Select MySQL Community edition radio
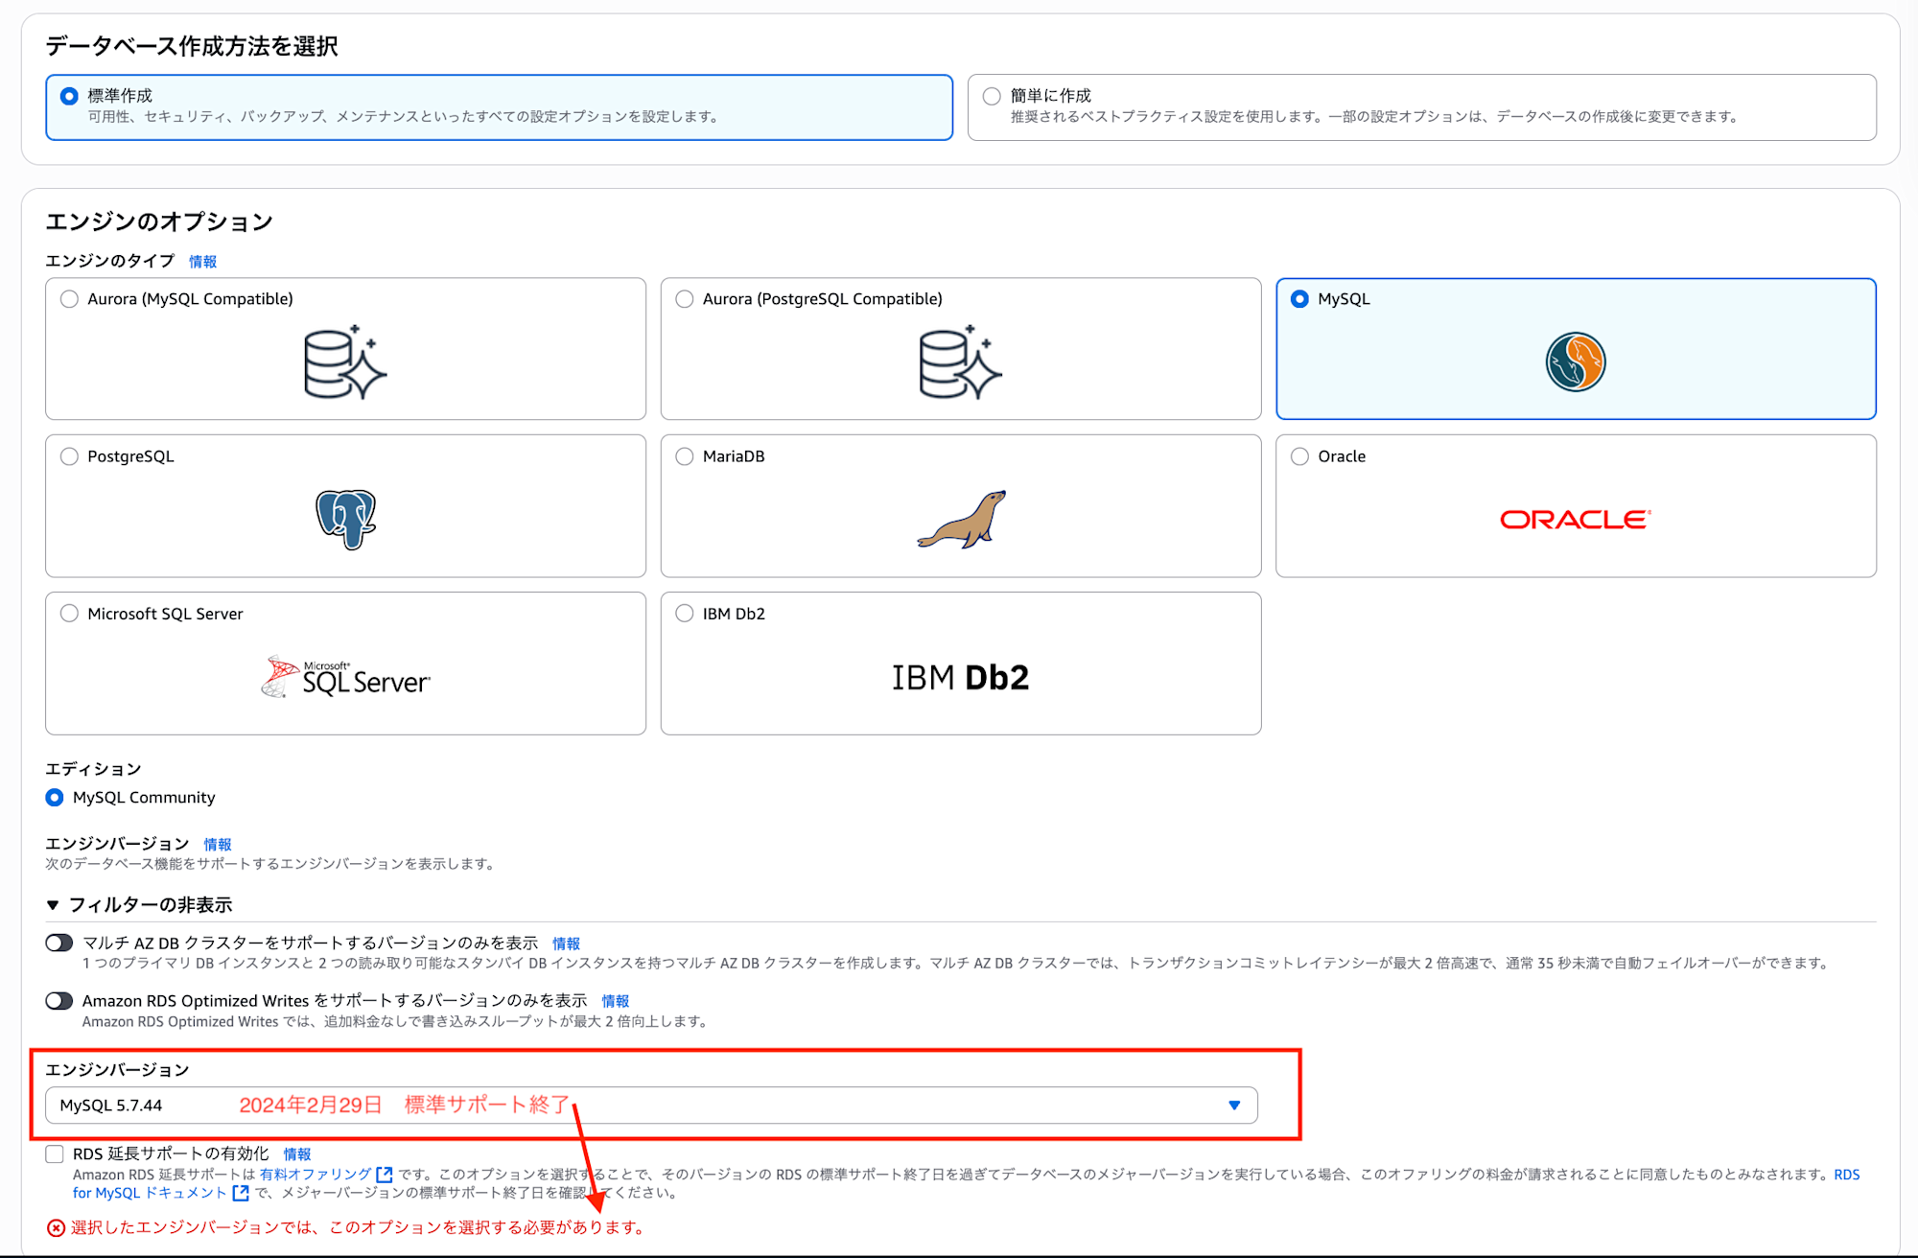1918x1258 pixels. point(55,798)
